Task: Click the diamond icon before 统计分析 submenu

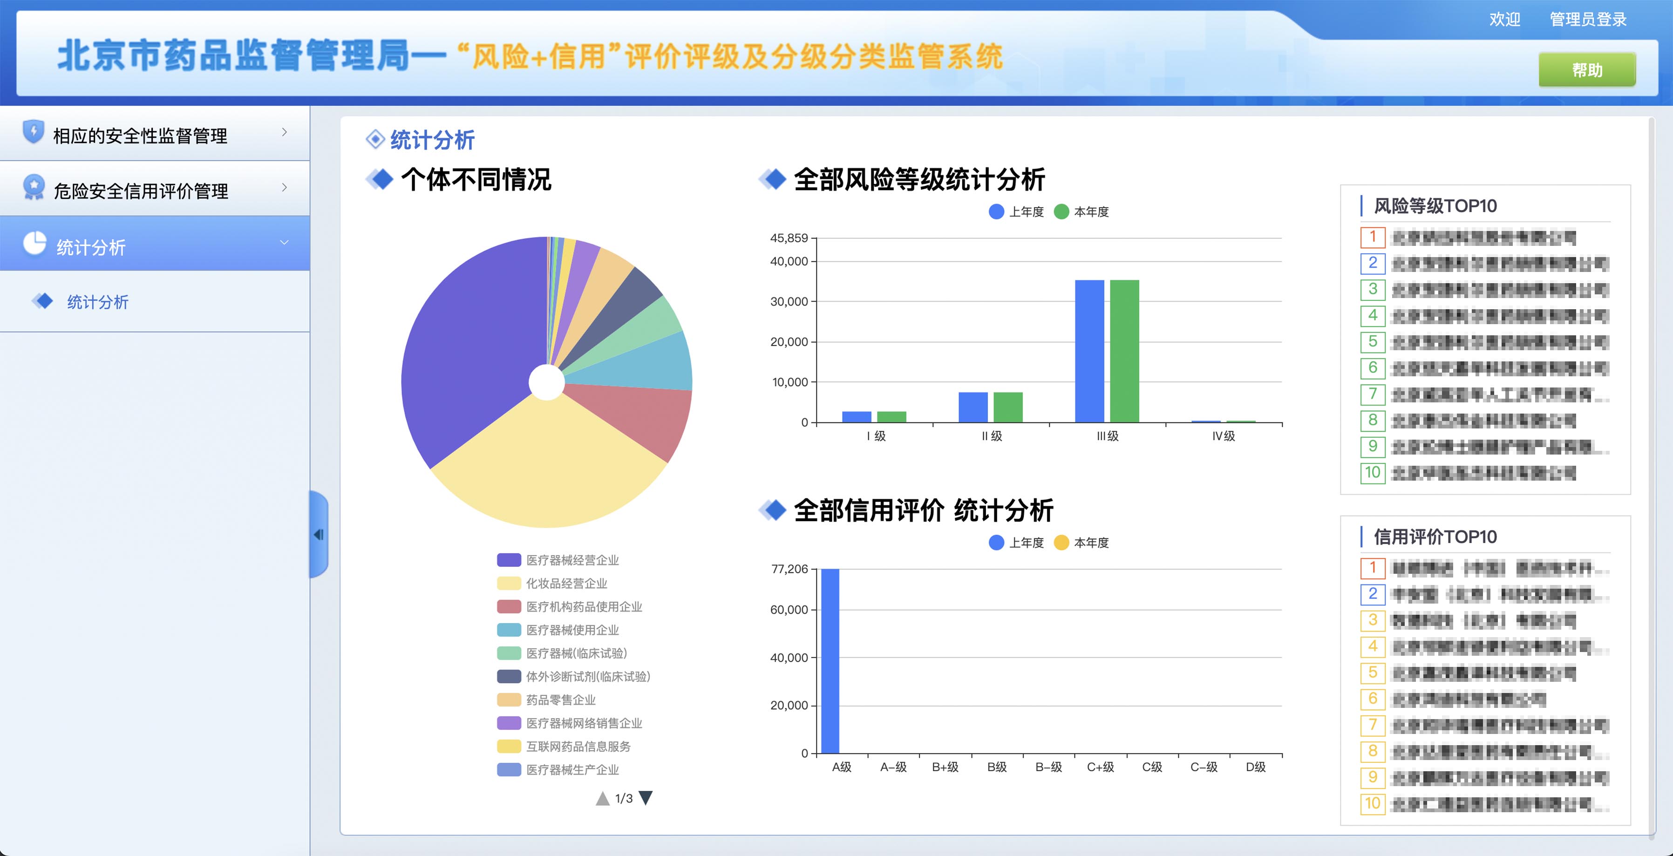Action: [43, 301]
